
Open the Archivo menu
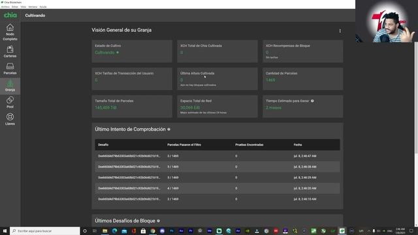(x=5, y=7)
